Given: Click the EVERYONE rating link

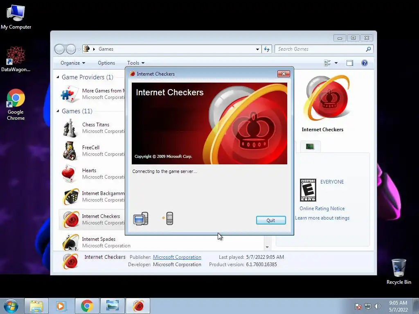Looking at the screenshot, I should click(x=332, y=182).
